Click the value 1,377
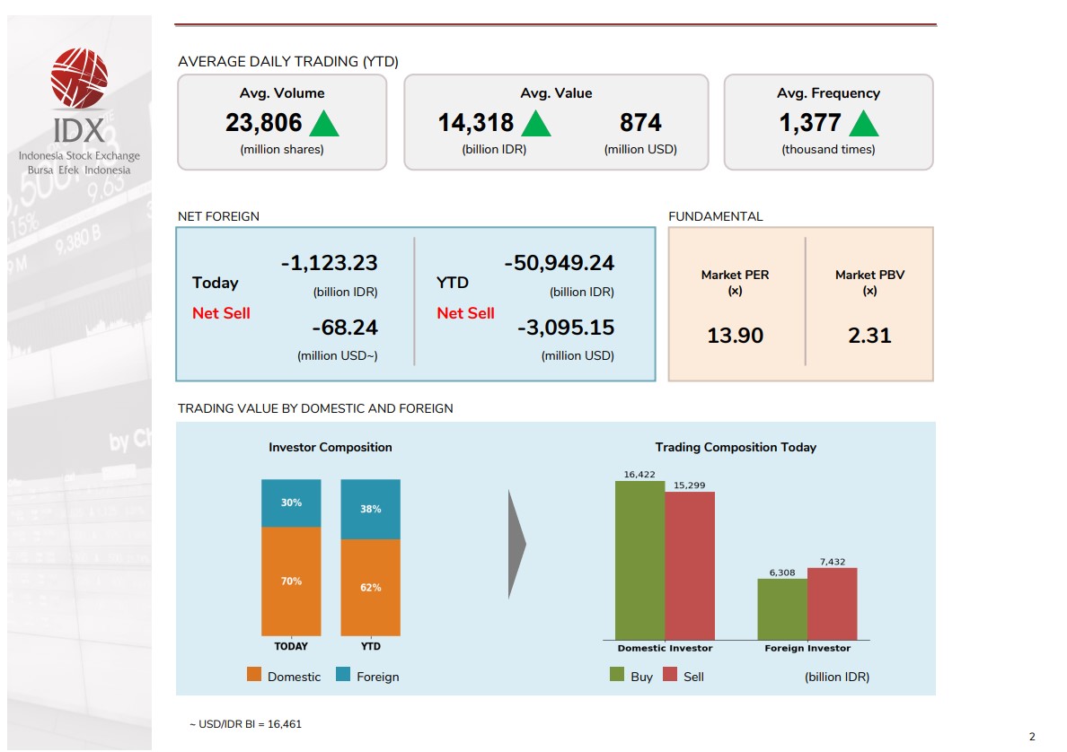 point(810,123)
